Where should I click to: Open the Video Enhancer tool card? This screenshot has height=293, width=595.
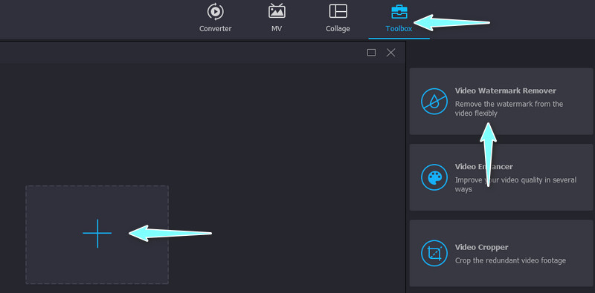click(501, 177)
